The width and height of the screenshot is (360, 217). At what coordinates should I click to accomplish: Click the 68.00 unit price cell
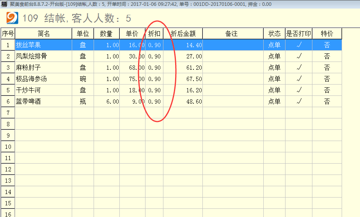(133, 67)
